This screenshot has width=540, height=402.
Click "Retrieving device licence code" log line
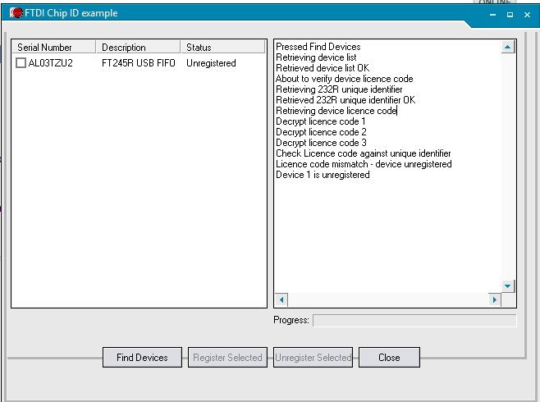click(336, 111)
